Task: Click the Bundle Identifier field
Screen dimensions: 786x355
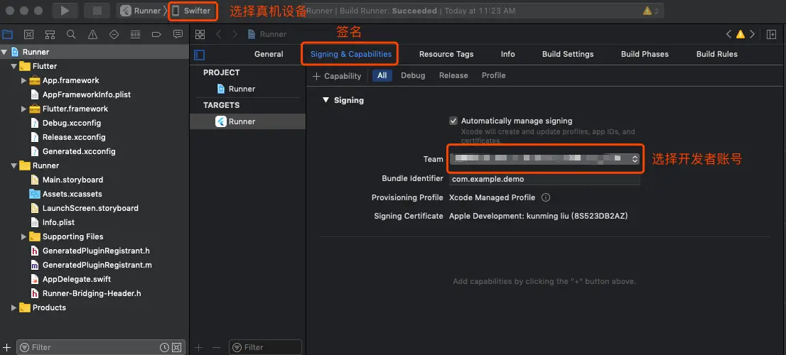Action: pyautogui.click(x=544, y=179)
